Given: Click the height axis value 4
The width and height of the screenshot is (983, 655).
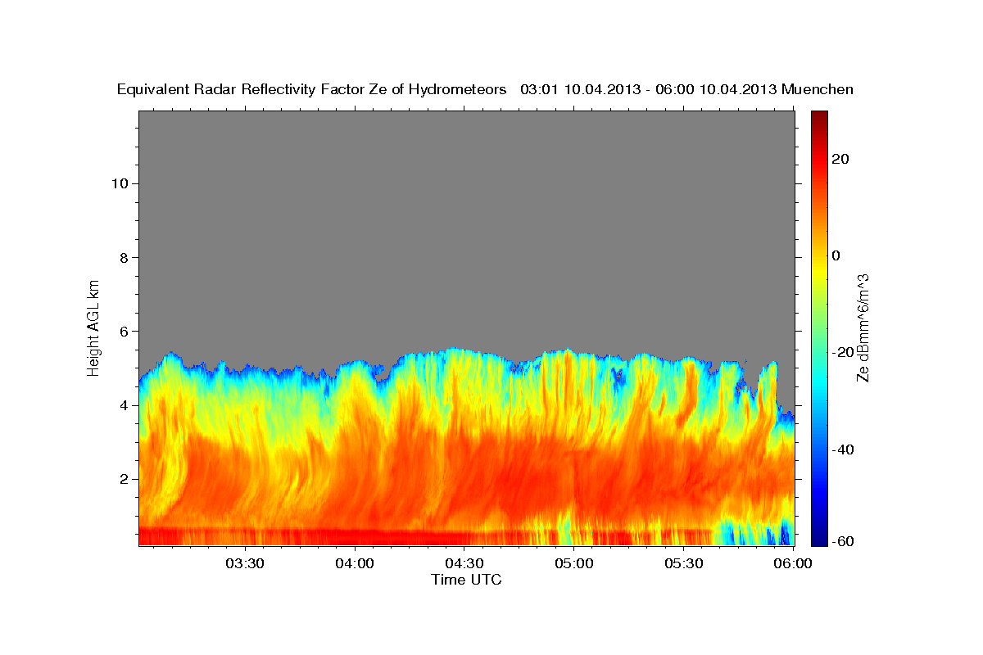Looking at the screenshot, I should (x=123, y=405).
